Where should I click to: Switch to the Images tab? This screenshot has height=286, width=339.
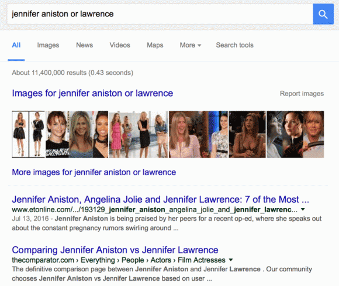click(48, 45)
